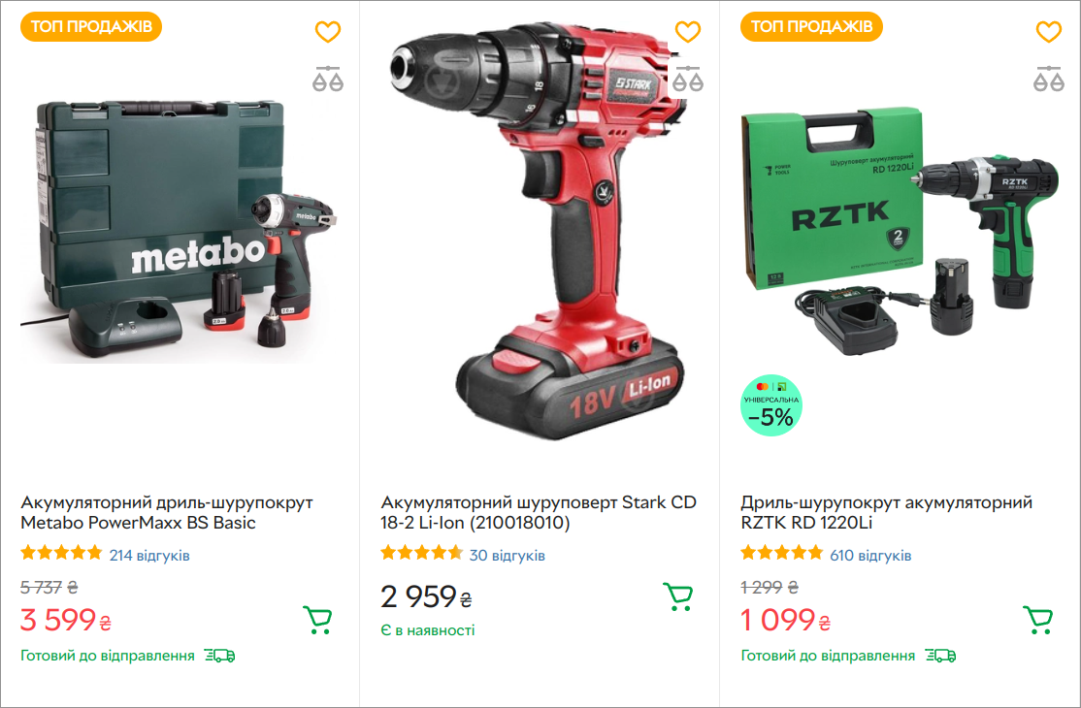The image size is (1081, 708).
Task: Compare the Stark CD 18-2 screwdriver
Action: coord(687,80)
